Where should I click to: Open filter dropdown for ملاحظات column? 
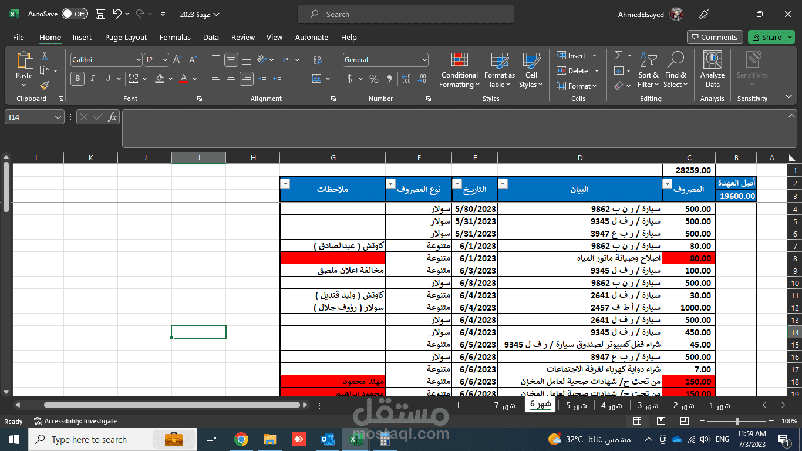point(285,183)
